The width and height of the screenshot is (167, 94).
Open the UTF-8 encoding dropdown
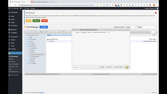[76, 67]
